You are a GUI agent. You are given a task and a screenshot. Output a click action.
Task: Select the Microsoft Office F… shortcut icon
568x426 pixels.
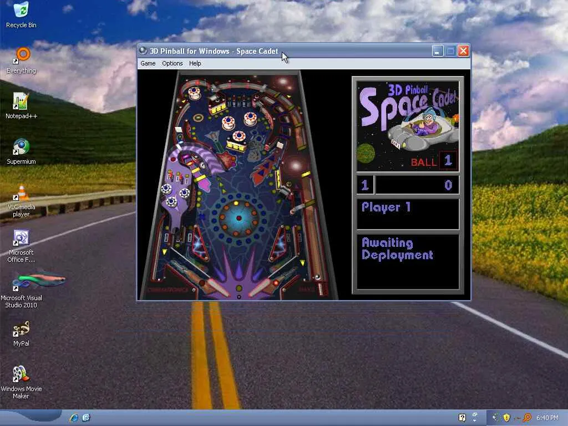click(x=21, y=246)
